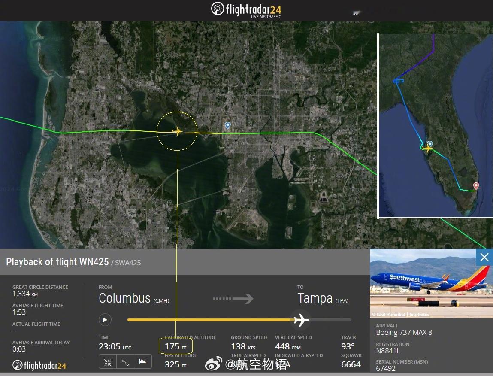Select the average flight time 1:53
The height and width of the screenshot is (376, 493).
pos(19,312)
